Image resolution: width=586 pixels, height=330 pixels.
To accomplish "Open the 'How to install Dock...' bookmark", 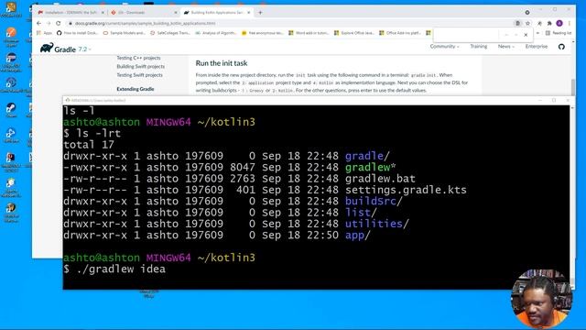I will (77, 33).
